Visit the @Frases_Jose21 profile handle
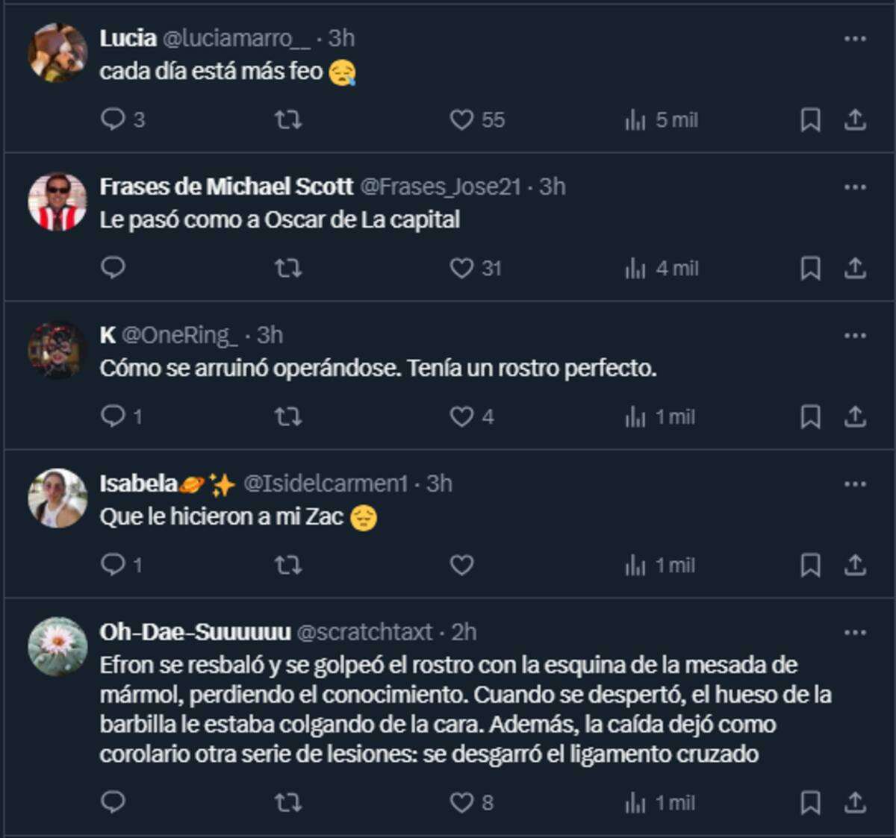The height and width of the screenshot is (838, 896). pos(440,187)
